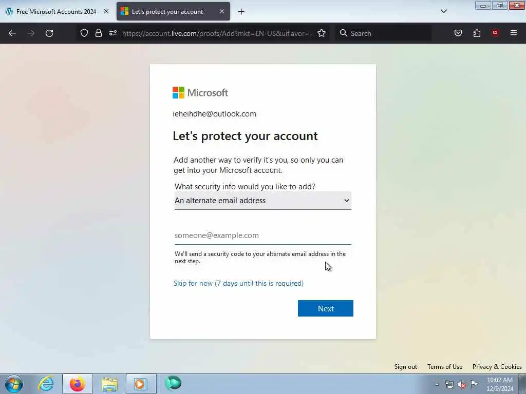Select the Let's protect your account tab

point(173,11)
